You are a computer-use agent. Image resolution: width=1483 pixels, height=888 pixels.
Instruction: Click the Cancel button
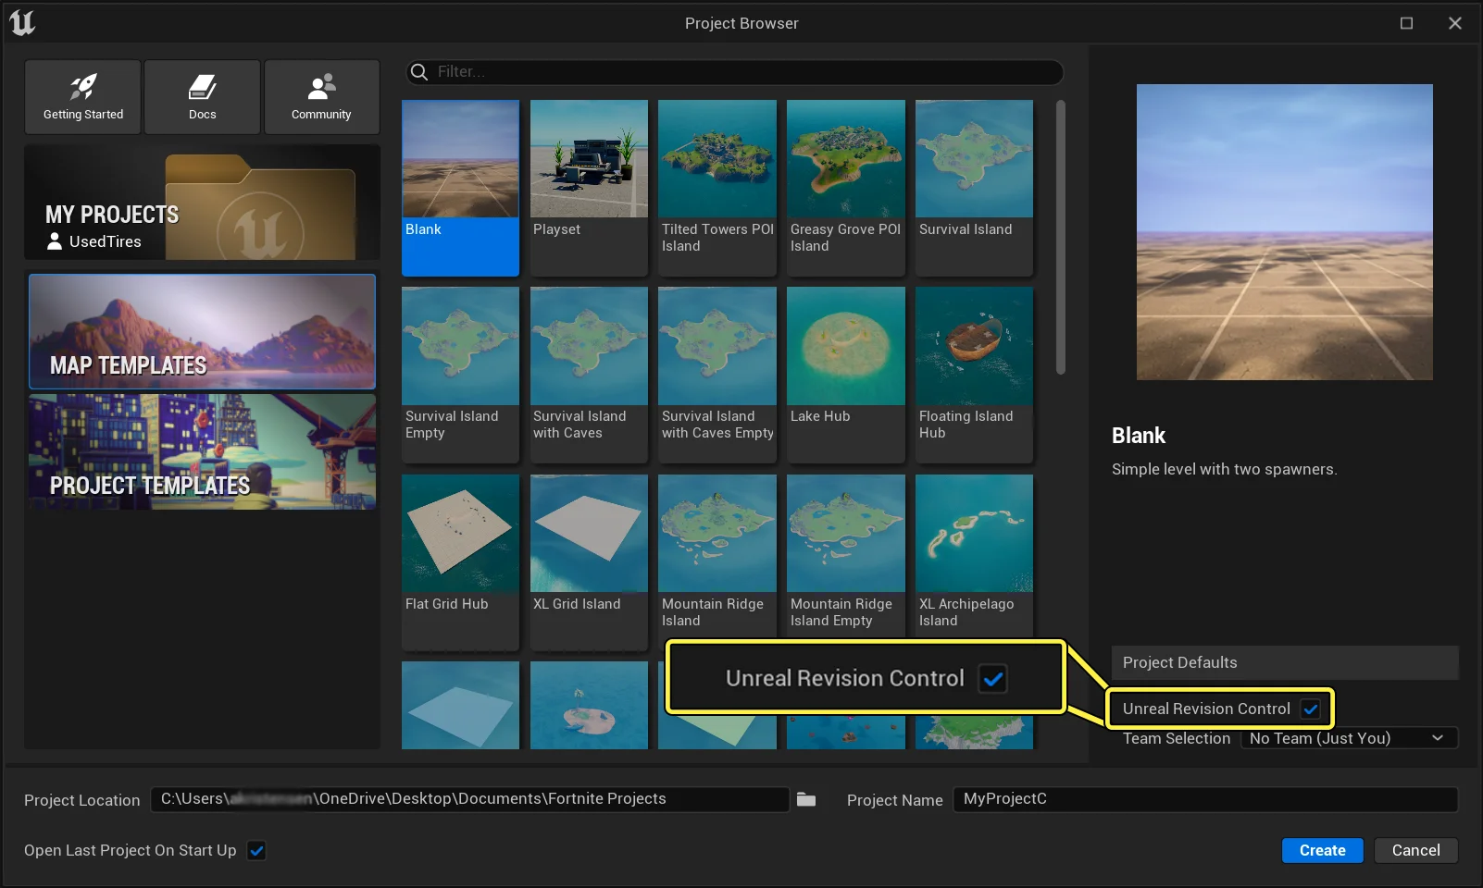[x=1415, y=850]
